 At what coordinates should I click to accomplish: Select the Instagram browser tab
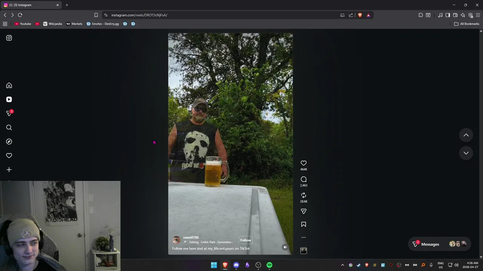pyautogui.click(x=30, y=5)
